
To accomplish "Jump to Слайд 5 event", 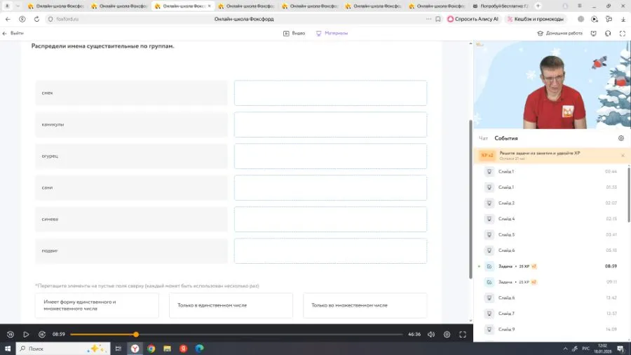I will (550, 234).
